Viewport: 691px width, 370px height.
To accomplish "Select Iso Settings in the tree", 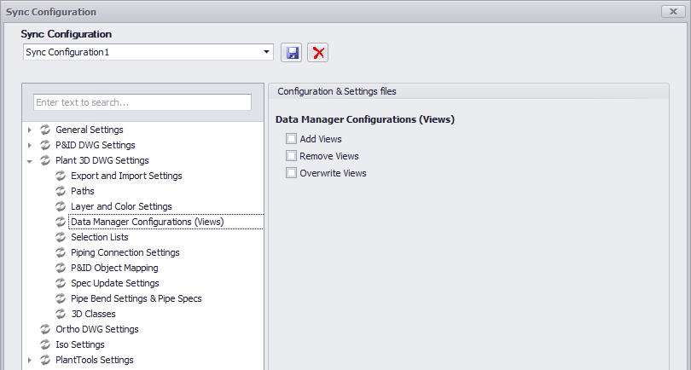I will click(x=80, y=345).
